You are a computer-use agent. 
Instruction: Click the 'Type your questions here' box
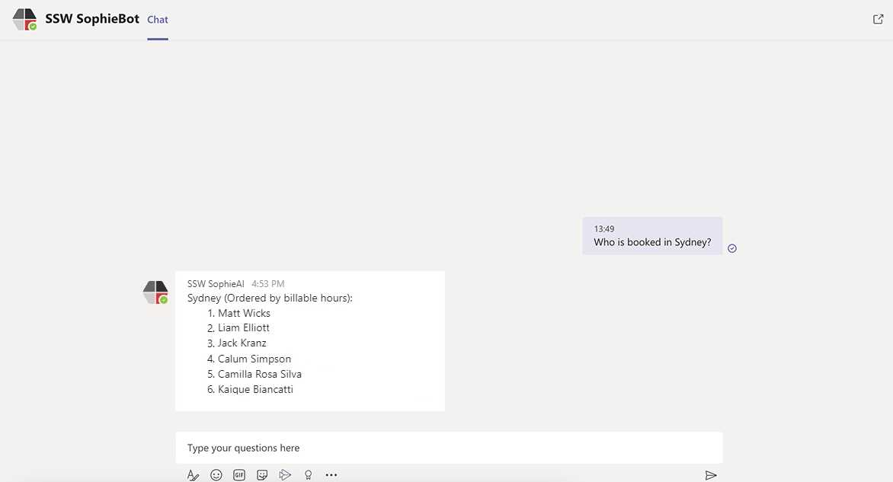[448, 448]
